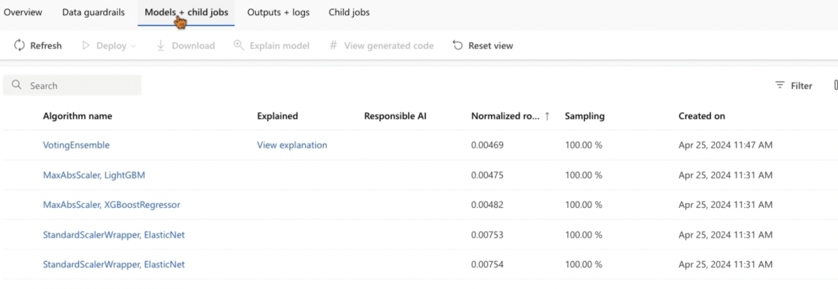The image size is (838, 289).
Task: Sort by Normalized root column arrow
Action: [547, 116]
